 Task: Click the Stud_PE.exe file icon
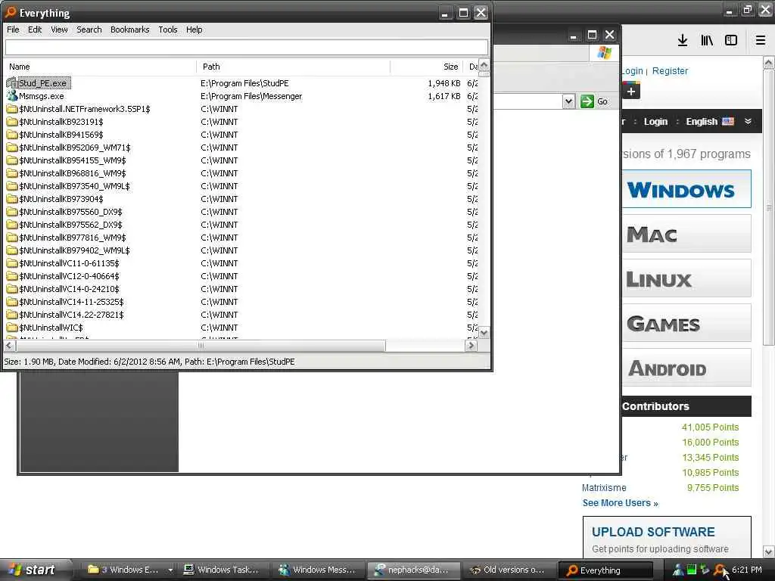12,83
